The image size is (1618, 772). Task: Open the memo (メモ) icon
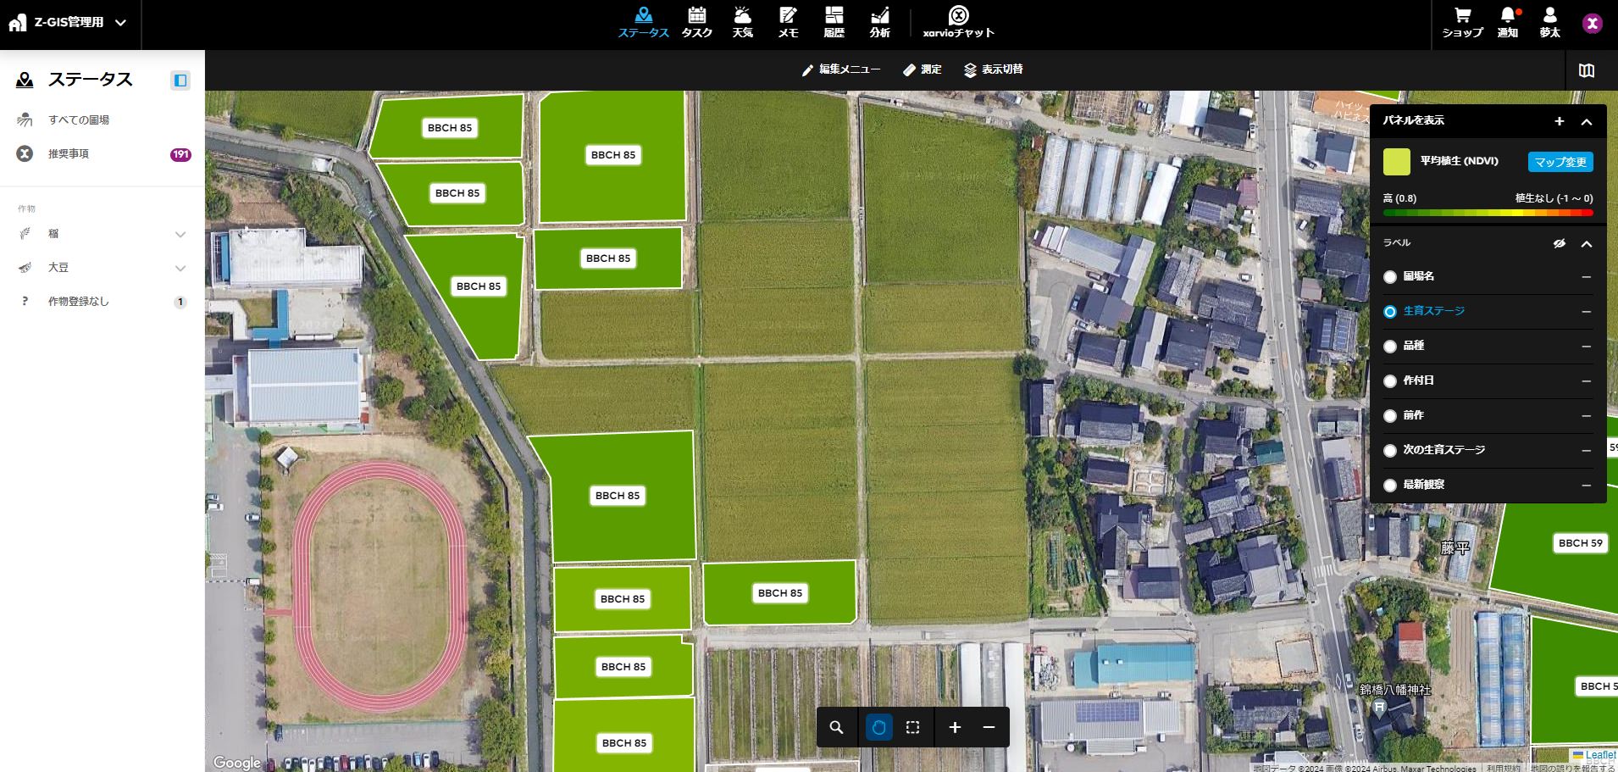(788, 22)
